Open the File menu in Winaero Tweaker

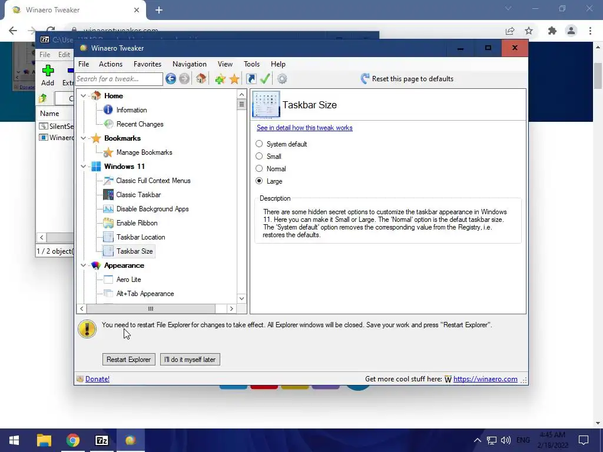coord(84,64)
